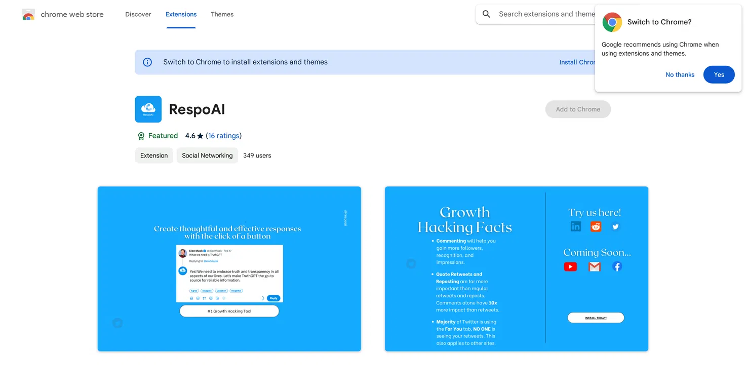
Task: Click the RespoAI extension logo icon
Action: [148, 109]
